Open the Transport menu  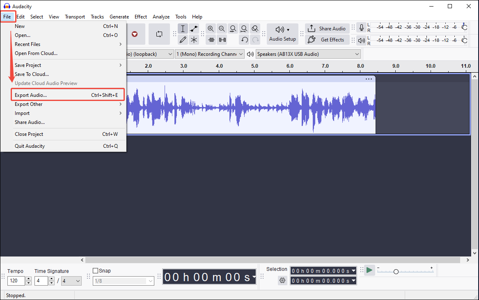pos(75,17)
